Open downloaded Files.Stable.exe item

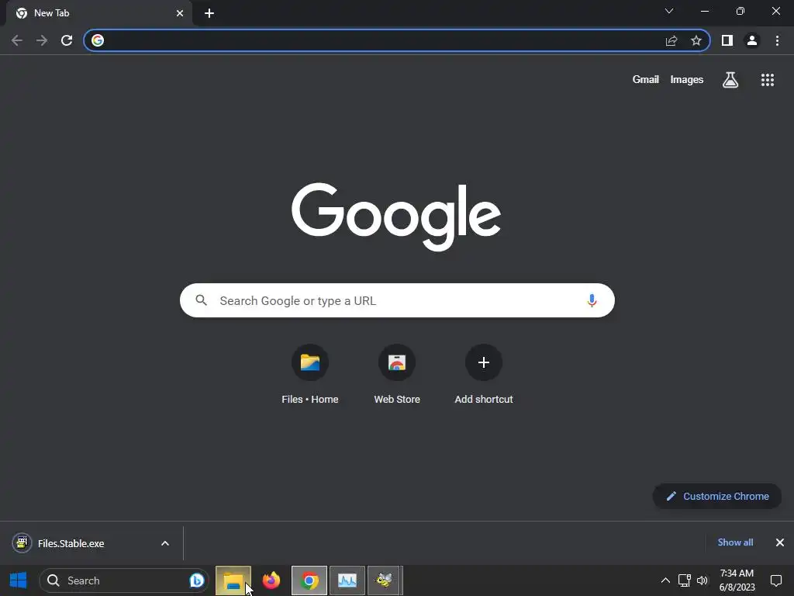[71, 543]
